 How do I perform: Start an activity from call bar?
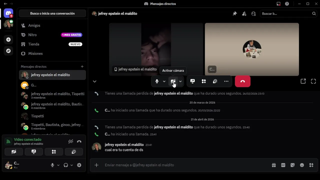click(204, 81)
